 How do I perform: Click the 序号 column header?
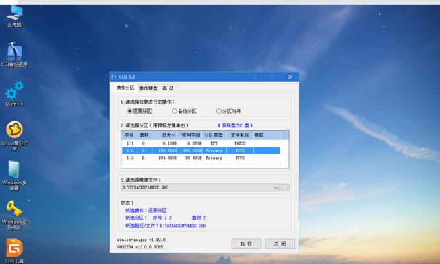[x=129, y=135]
